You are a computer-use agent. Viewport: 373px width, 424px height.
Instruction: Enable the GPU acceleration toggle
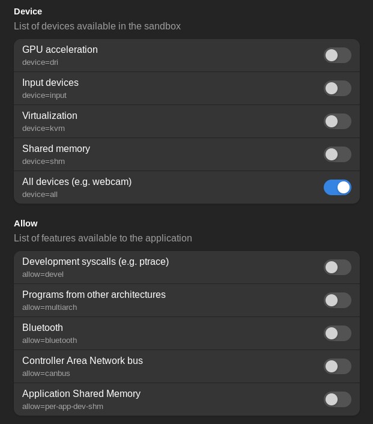tap(338, 55)
